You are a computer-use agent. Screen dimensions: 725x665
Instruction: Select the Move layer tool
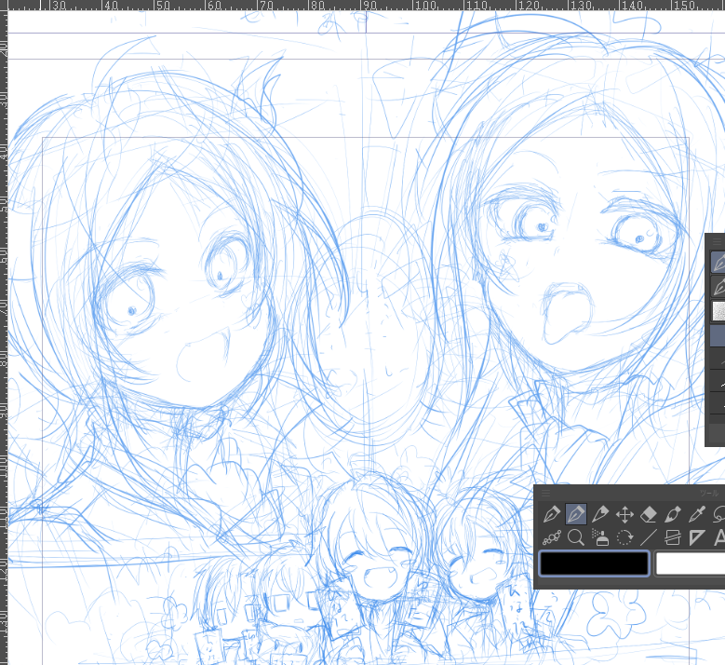point(624,514)
